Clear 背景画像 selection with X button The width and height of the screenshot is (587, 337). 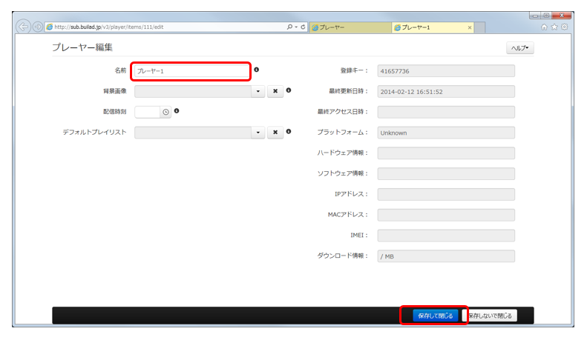tap(275, 91)
